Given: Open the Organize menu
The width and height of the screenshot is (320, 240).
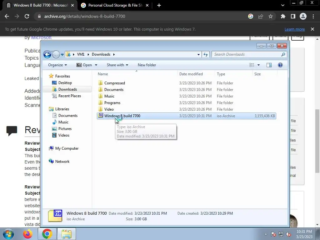Looking at the screenshot, I should [x=57, y=65].
